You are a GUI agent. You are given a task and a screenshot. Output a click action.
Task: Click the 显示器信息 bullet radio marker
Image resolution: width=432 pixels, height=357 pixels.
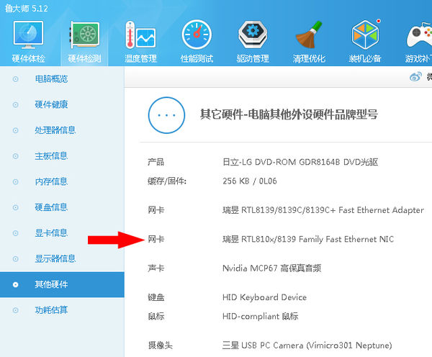point(15,259)
